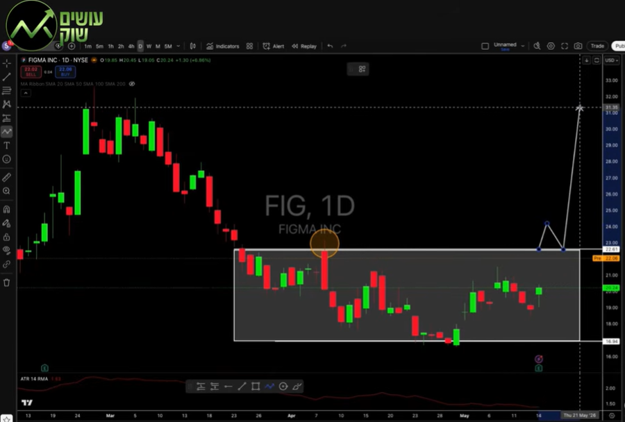This screenshot has height=422, width=625.
Task: Click the down arrow button near USD
Action: 587,60
